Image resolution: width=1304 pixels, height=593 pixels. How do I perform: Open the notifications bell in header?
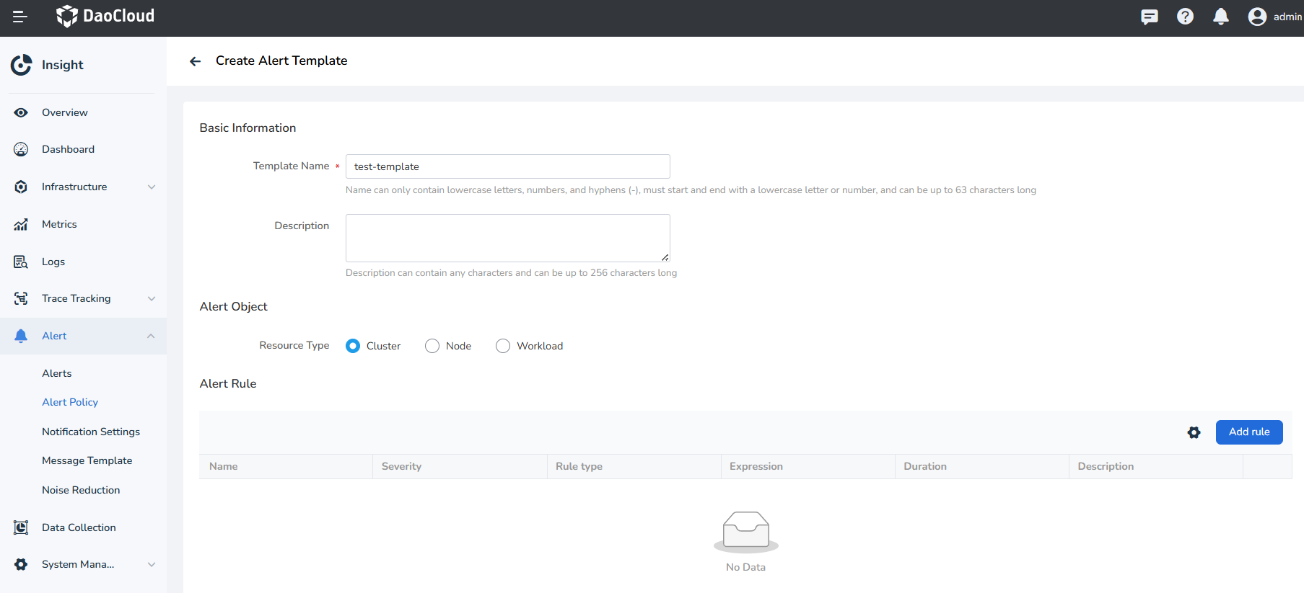(1220, 17)
